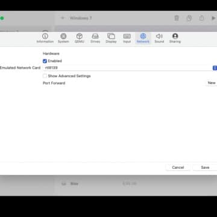Viewport: 217px width, 217px height.
Task: Switch to the System settings tab
Action: (63, 38)
